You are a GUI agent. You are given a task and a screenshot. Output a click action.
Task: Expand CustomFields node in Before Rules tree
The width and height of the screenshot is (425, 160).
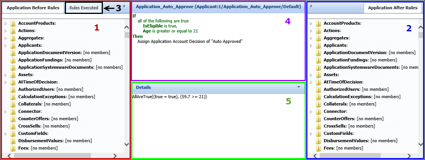[x=6, y=133]
